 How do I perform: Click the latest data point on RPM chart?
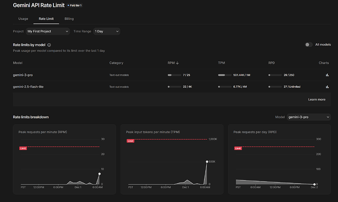99,174
